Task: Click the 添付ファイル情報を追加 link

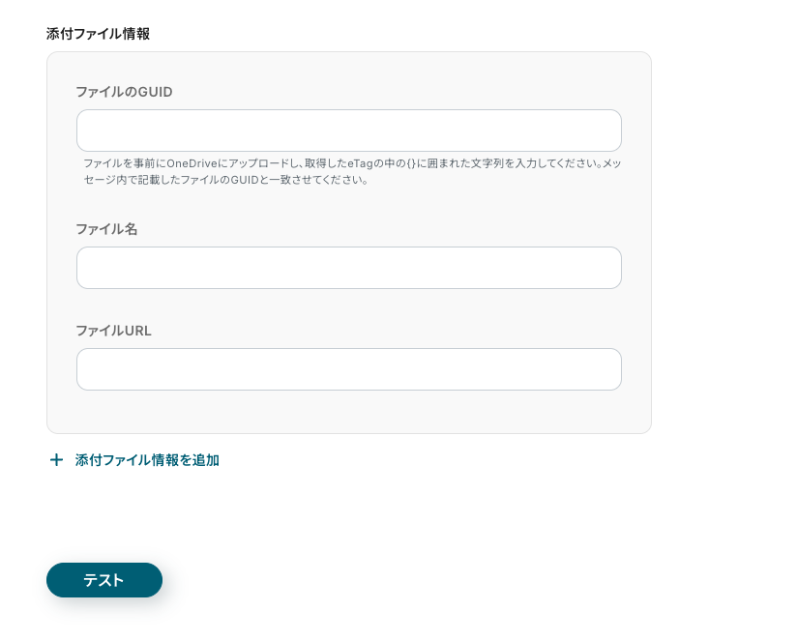Action: coord(147,460)
